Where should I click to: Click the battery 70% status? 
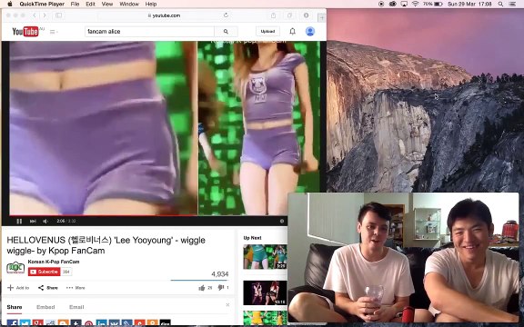click(432, 4)
